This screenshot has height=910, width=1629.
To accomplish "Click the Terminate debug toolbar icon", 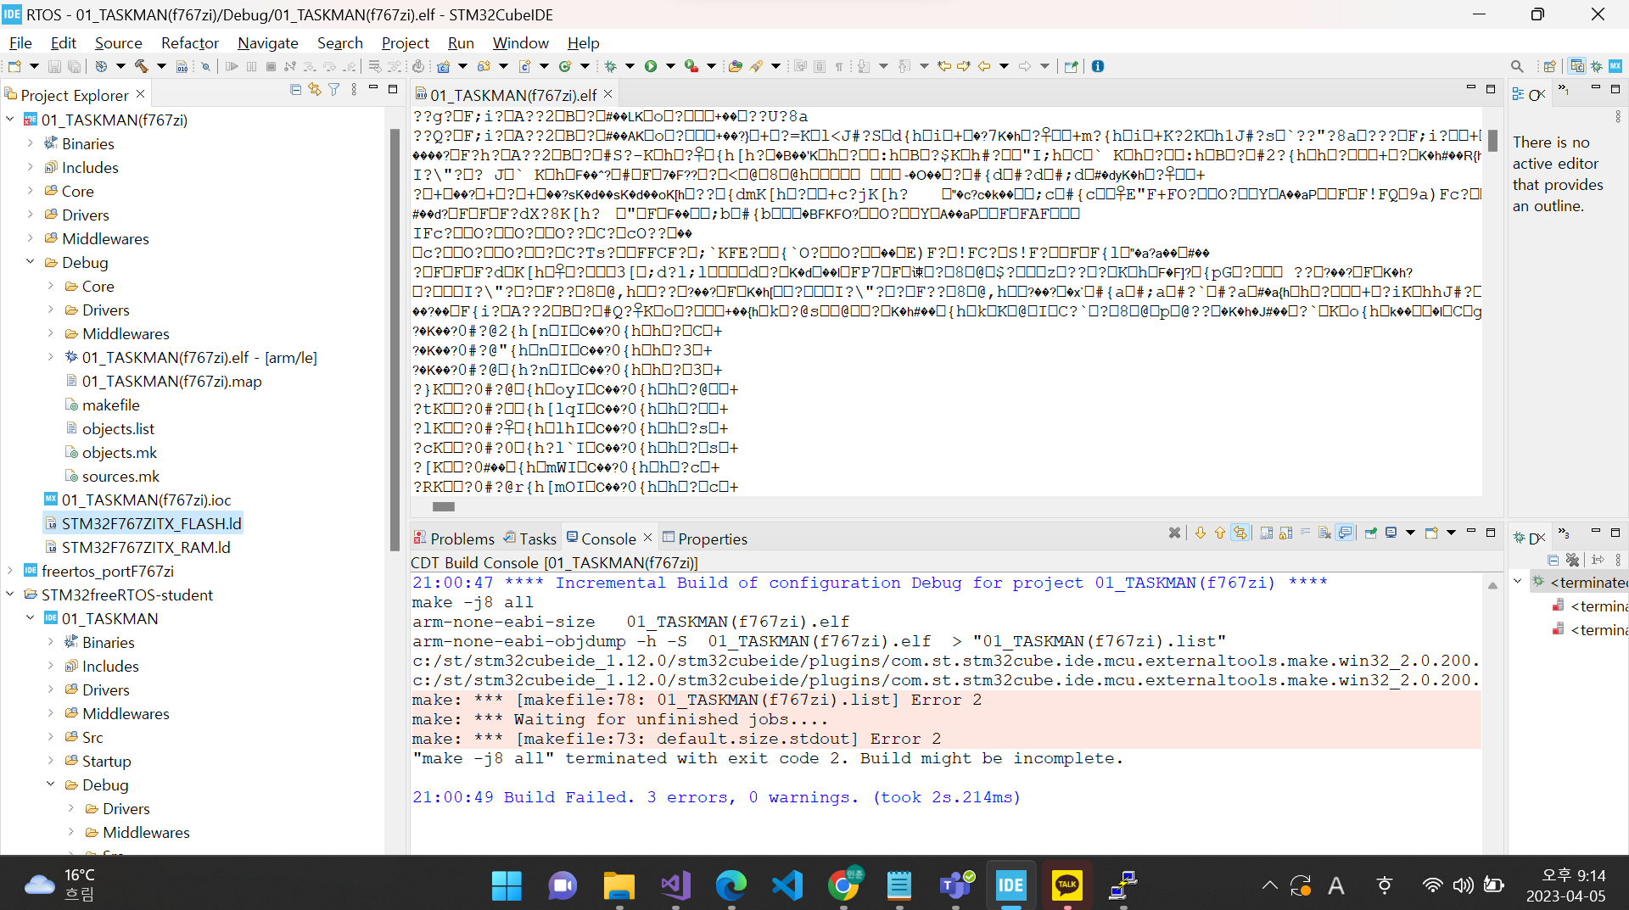I will [271, 66].
